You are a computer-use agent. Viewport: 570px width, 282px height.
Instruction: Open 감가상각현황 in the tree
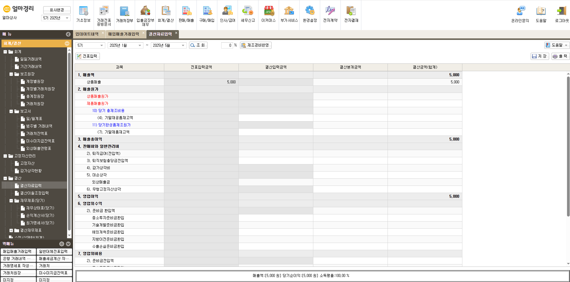pos(31,171)
